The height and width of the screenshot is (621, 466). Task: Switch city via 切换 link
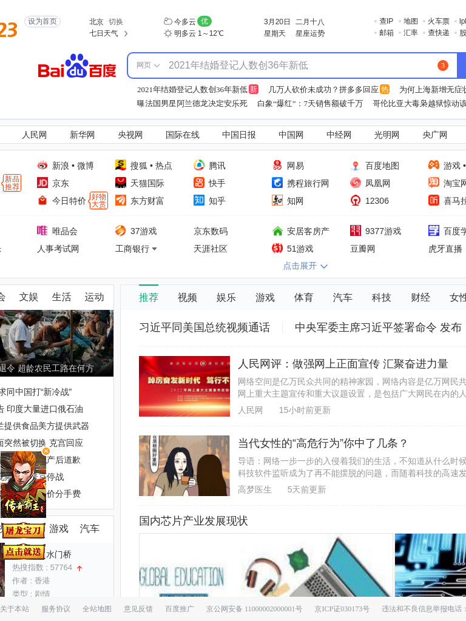click(x=116, y=22)
